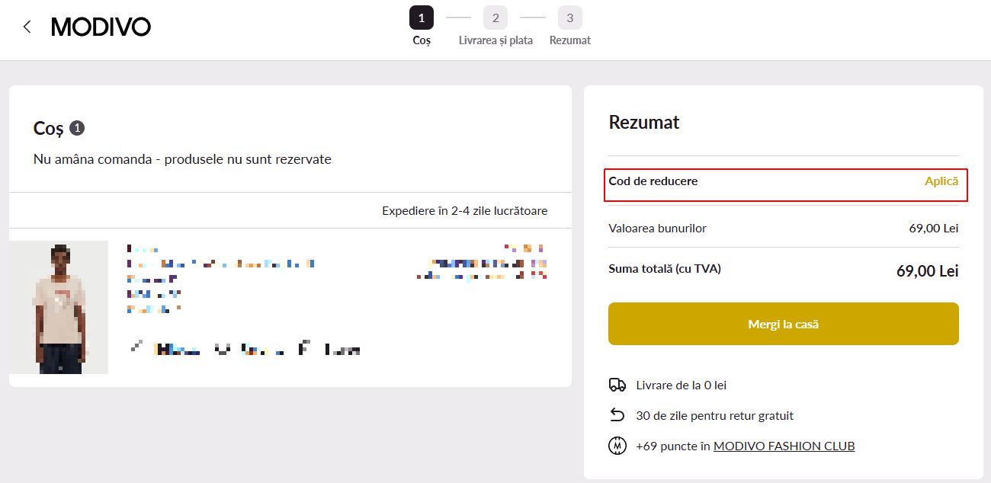Select step 2 circle

click(496, 18)
